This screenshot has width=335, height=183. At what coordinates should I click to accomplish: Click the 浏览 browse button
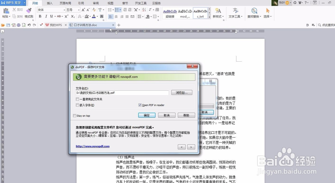(x=182, y=93)
